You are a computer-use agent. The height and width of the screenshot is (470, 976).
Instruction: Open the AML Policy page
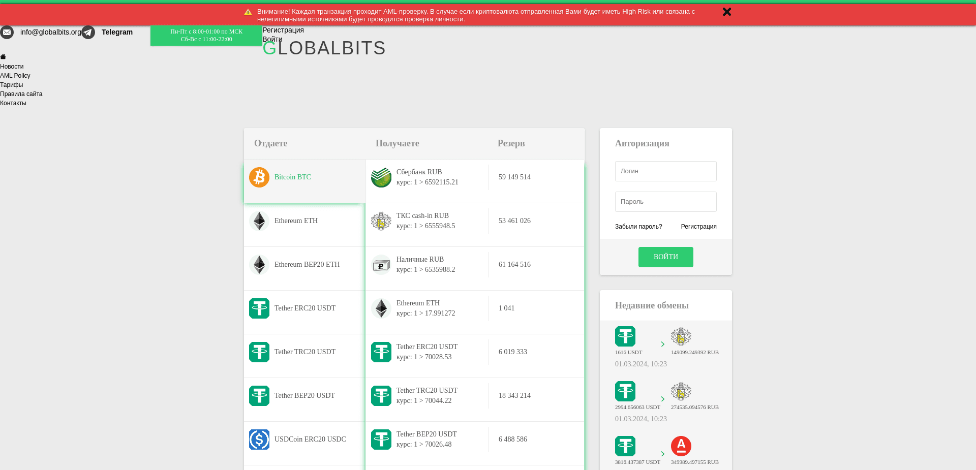15,75
